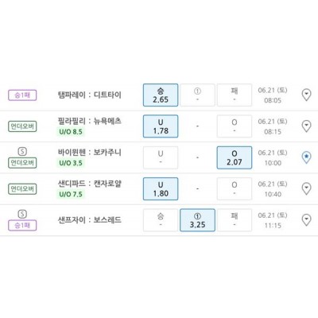Open location pin for 샌프자이 match
This screenshot has height=318, width=318.
pyautogui.click(x=307, y=220)
